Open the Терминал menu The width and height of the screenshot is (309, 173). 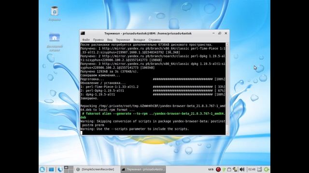[x=123, y=39]
